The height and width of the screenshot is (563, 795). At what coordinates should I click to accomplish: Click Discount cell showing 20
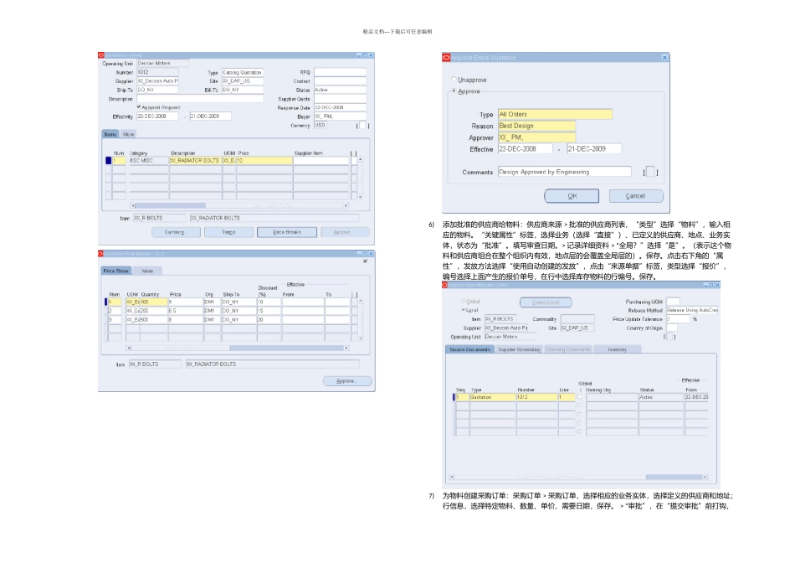(269, 319)
